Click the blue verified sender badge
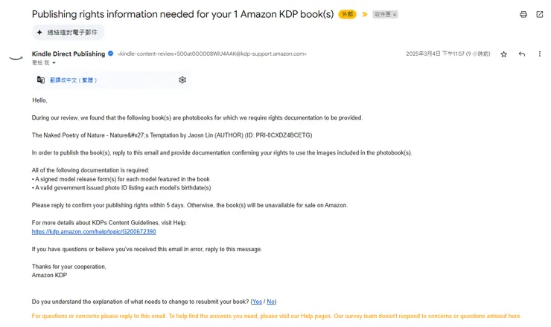 coord(111,54)
